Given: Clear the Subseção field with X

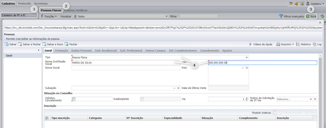Looking at the screenshot, I should (x=178, y=88).
